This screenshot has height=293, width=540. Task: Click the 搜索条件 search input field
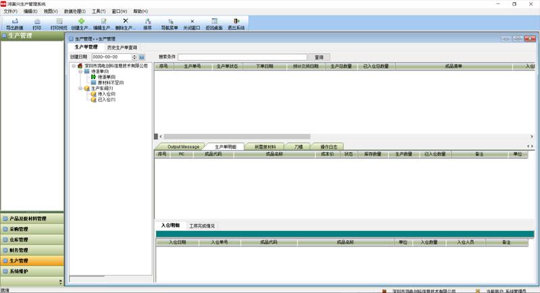(x=242, y=57)
